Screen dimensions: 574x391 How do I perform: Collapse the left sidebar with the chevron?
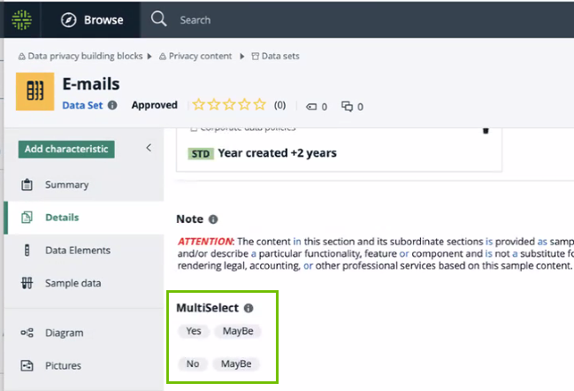click(149, 148)
